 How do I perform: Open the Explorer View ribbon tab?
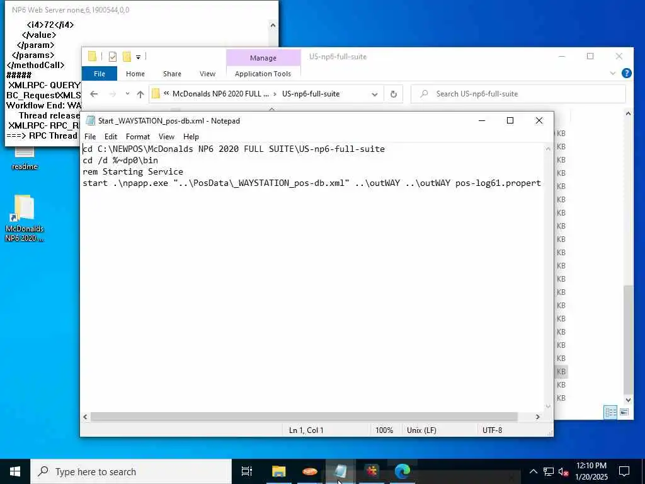click(x=207, y=74)
